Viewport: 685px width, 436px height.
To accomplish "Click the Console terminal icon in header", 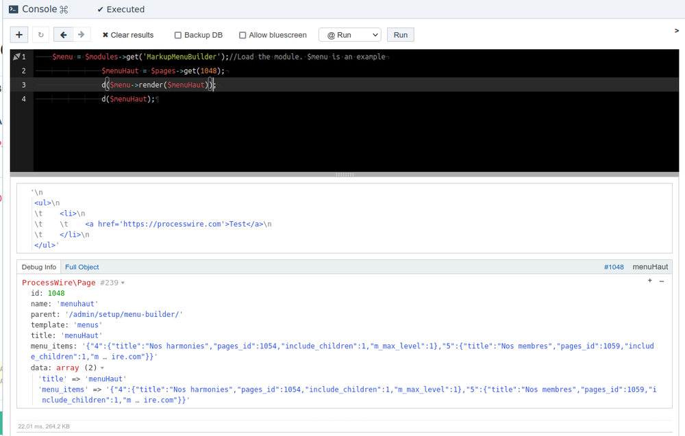I will pos(14,10).
